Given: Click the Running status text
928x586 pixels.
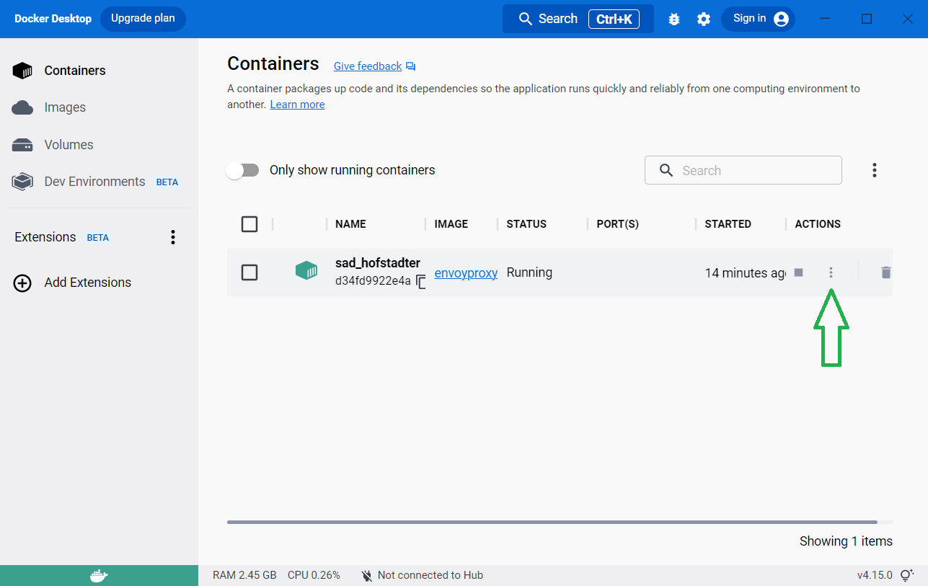Looking at the screenshot, I should [529, 272].
